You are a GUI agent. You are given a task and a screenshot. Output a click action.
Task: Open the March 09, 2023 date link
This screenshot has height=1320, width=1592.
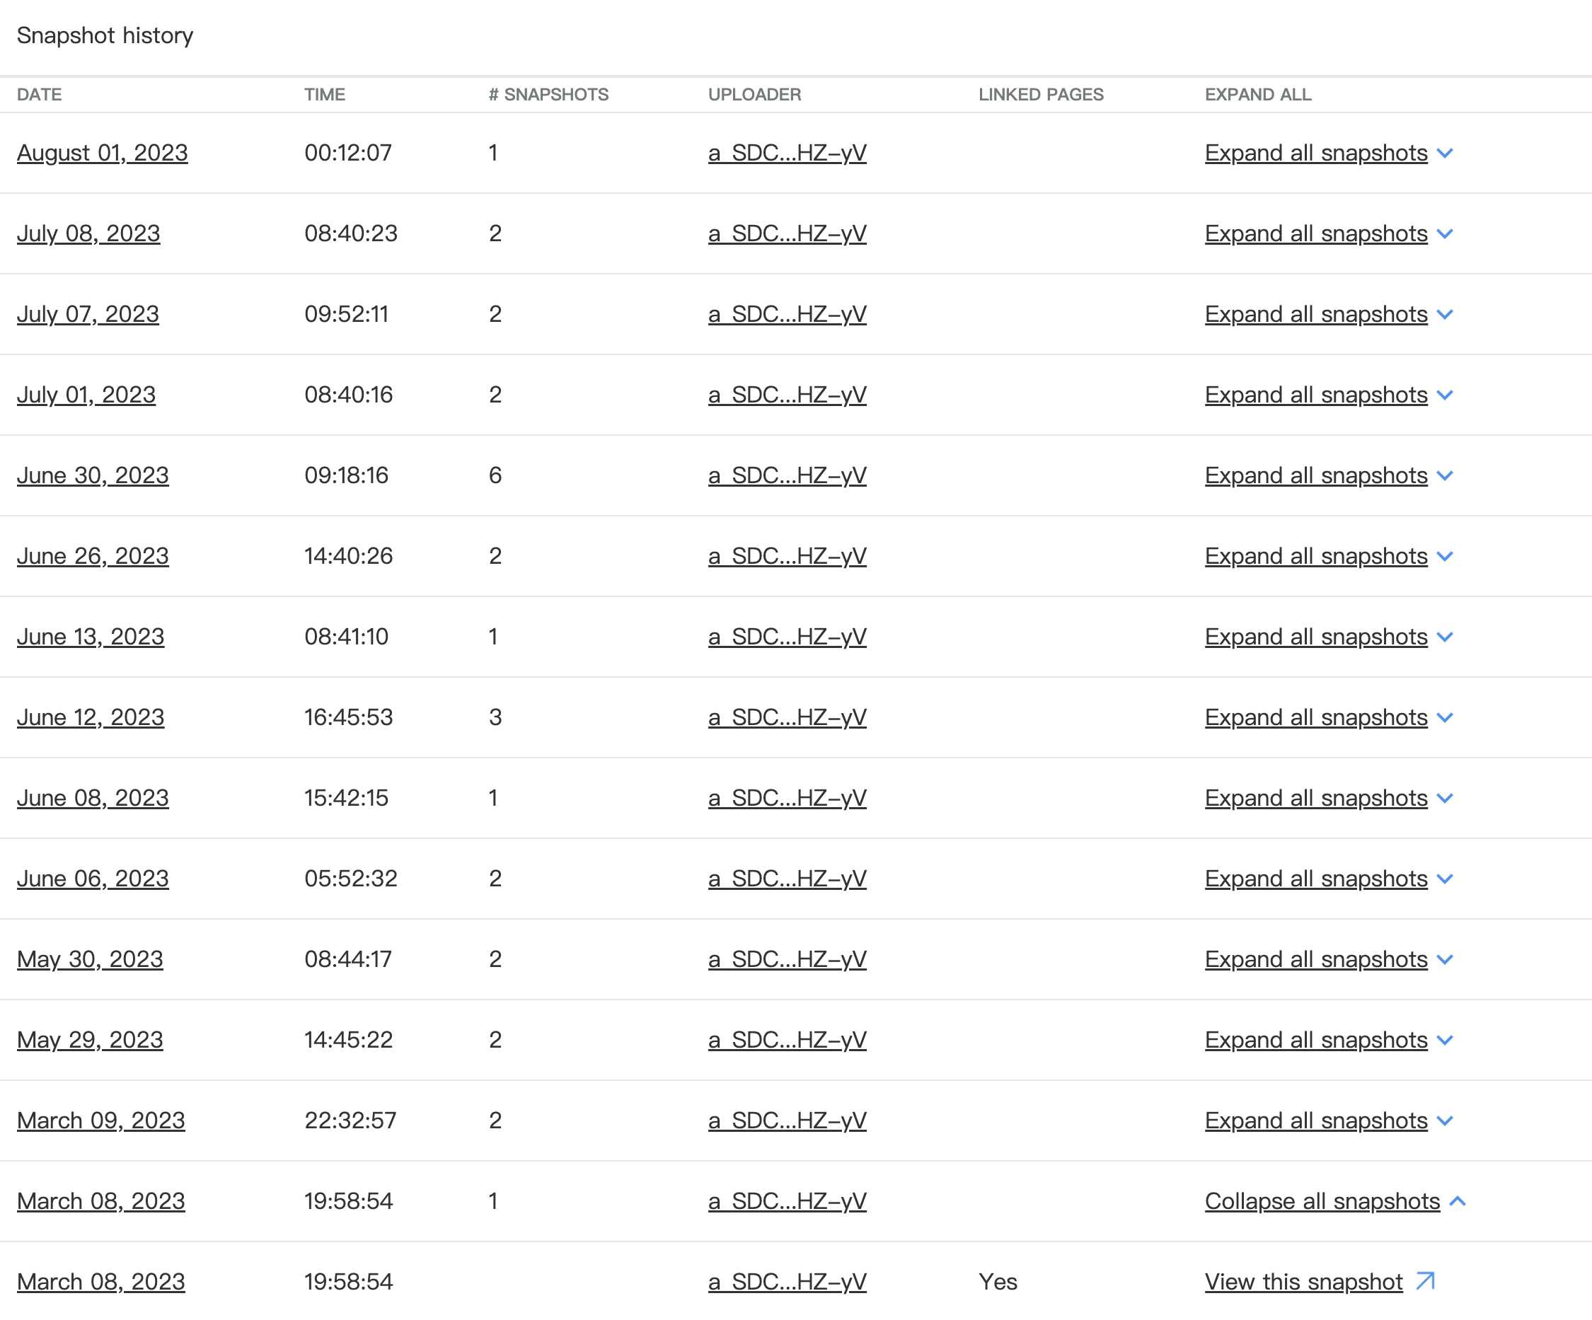tap(100, 1121)
